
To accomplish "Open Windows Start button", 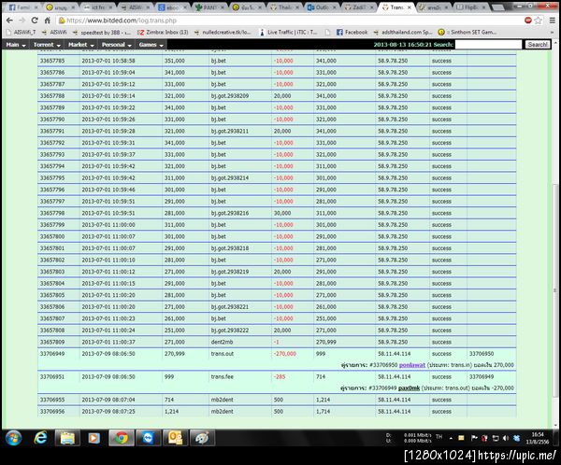I will point(14,438).
